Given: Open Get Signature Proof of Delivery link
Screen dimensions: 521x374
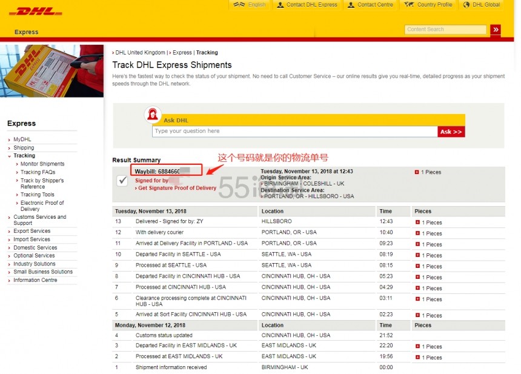Looking at the screenshot, I should point(177,188).
